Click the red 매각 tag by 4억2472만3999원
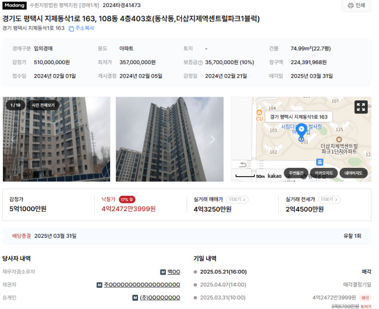 (365, 298)
